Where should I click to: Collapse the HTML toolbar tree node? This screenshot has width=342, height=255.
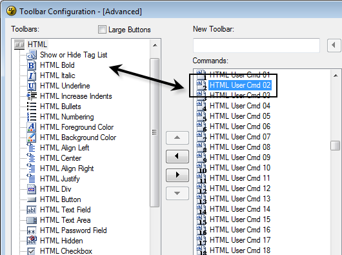click(x=19, y=45)
